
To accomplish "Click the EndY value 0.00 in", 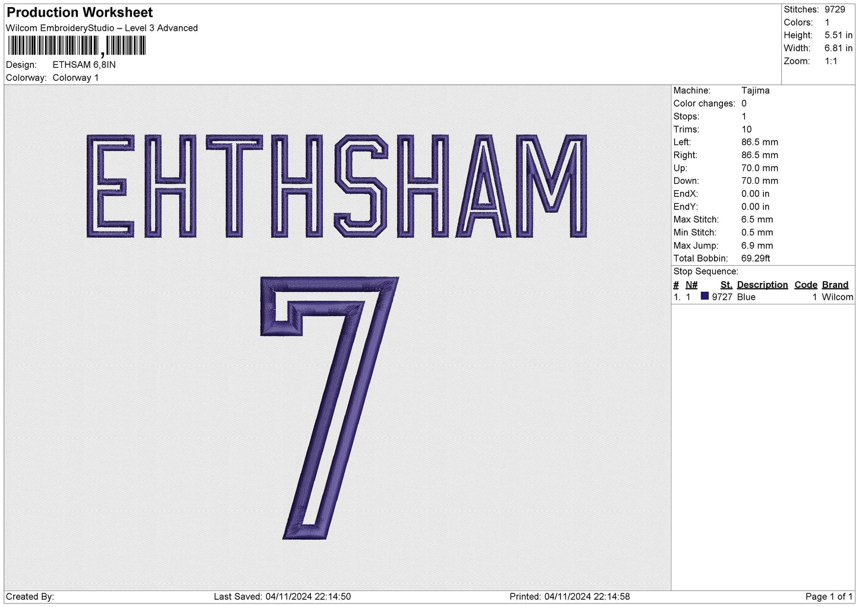I will (x=755, y=207).
